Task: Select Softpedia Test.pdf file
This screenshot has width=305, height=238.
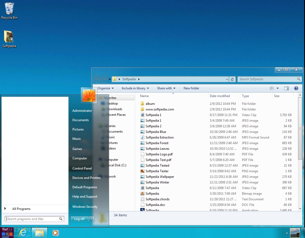Action: 216,160
